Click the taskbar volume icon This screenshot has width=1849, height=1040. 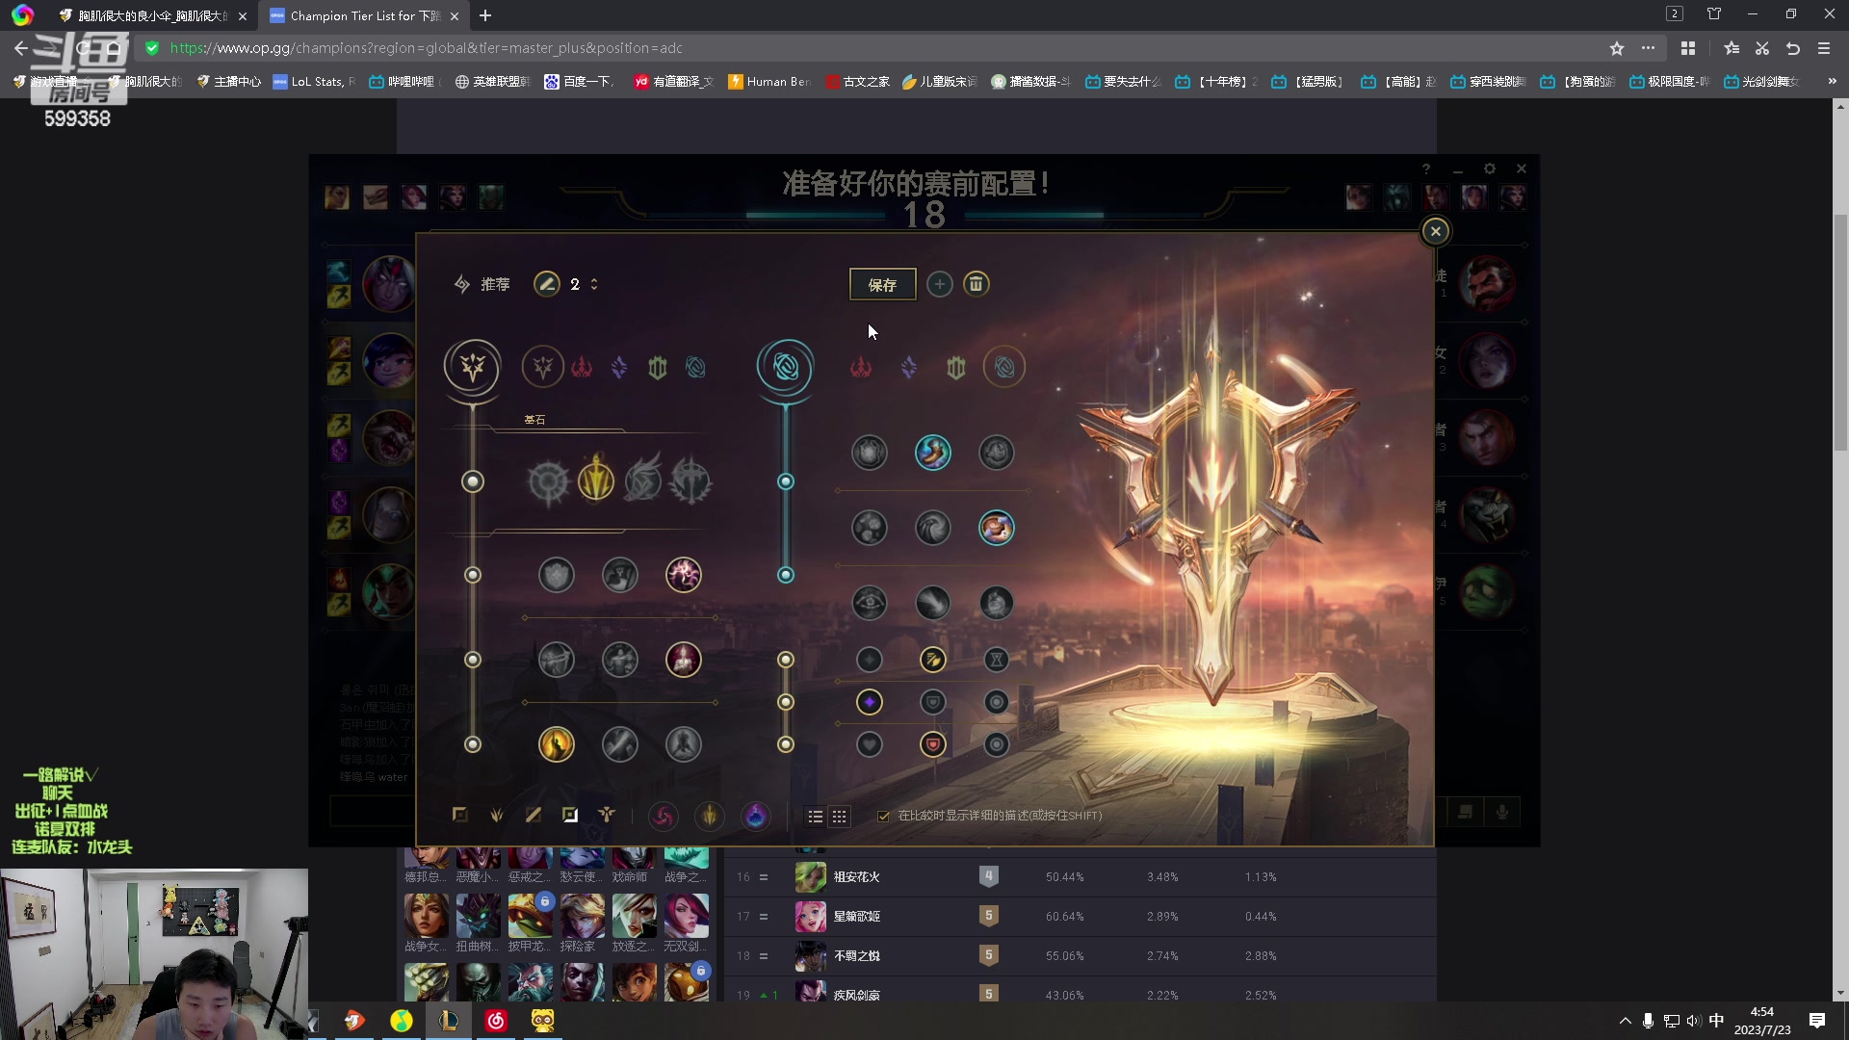coord(1694,1021)
